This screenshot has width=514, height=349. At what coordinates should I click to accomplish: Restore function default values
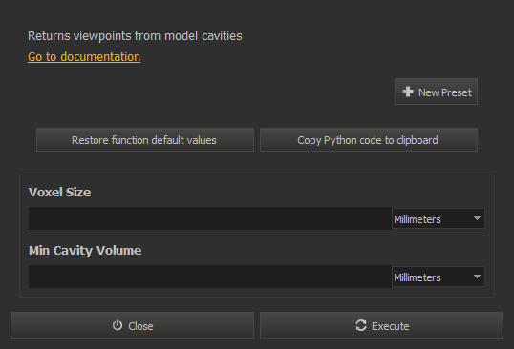(145, 140)
